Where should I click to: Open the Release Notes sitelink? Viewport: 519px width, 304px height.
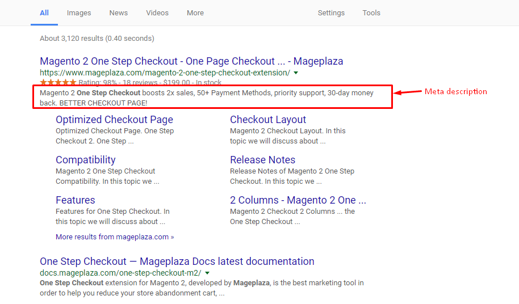click(262, 160)
